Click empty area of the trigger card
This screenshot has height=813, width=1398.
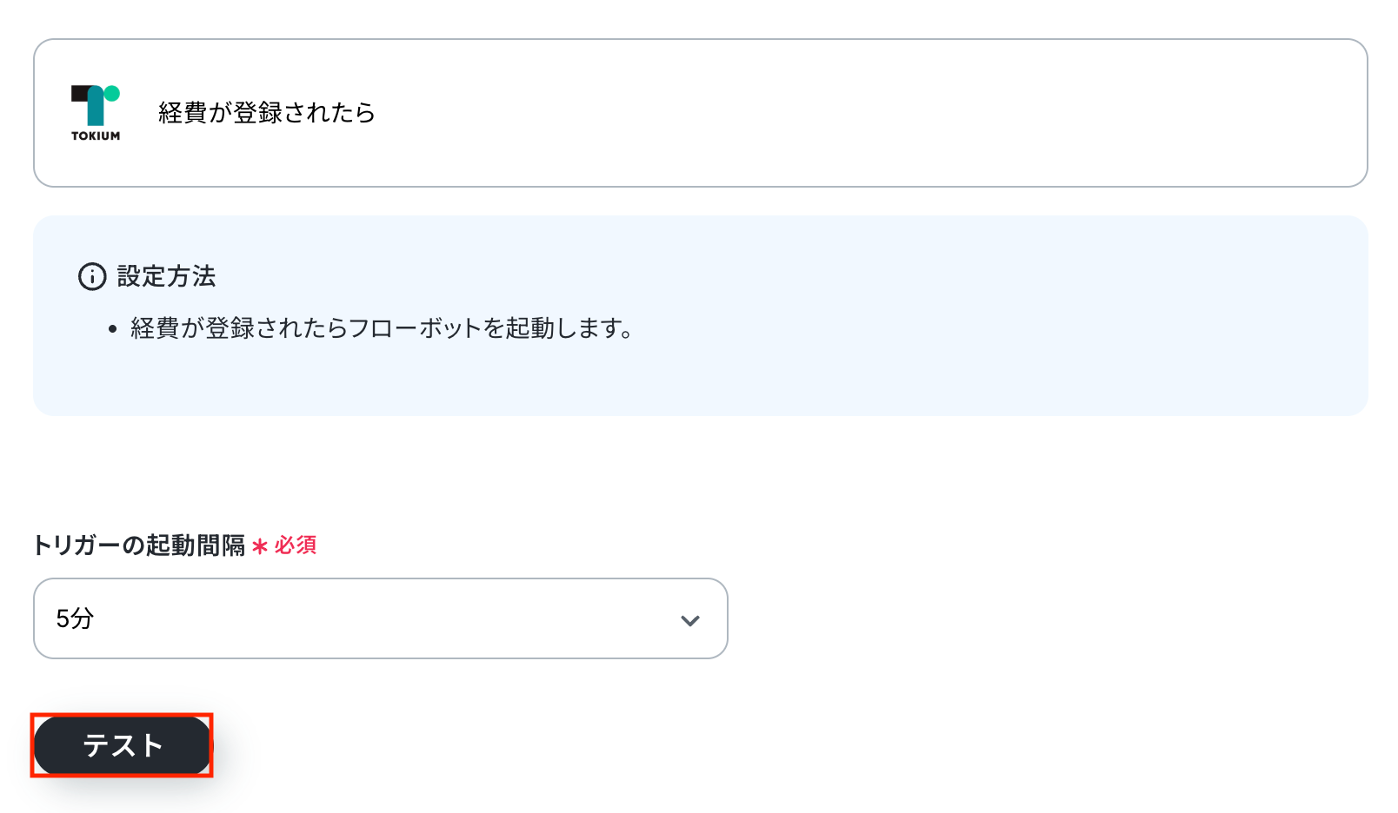coord(869,113)
